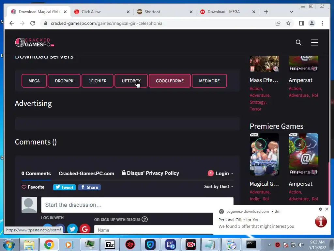
Task: Close the pcgamez-download notification
Action: 327,209
